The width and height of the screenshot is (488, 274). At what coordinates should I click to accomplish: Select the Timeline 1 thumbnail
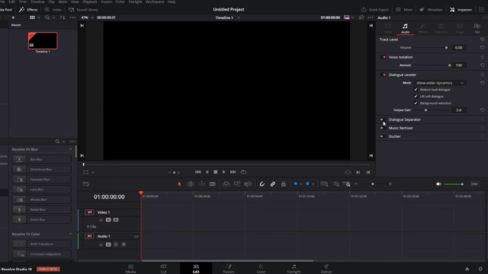[43, 40]
